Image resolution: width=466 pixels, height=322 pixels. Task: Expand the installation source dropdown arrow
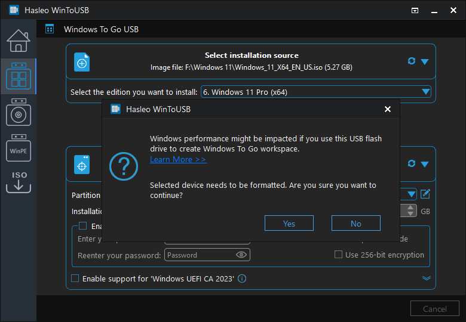pos(425,61)
